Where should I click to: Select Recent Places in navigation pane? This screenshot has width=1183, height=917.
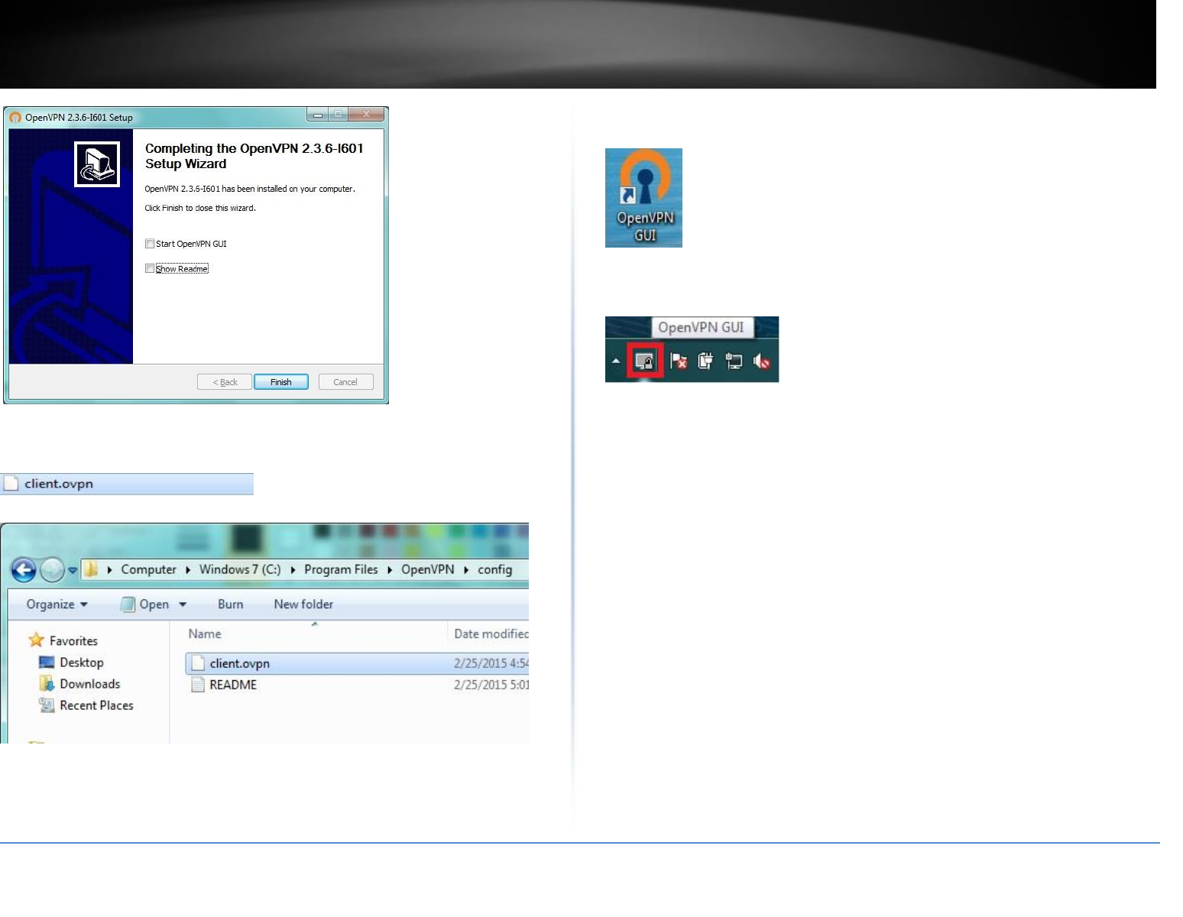(x=96, y=705)
